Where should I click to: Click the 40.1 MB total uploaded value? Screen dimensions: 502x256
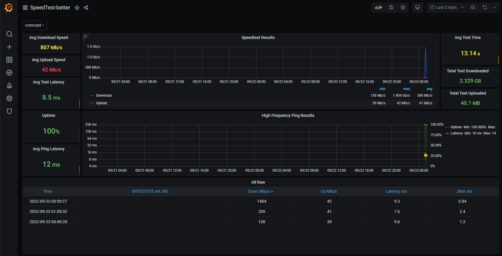tap(470, 103)
